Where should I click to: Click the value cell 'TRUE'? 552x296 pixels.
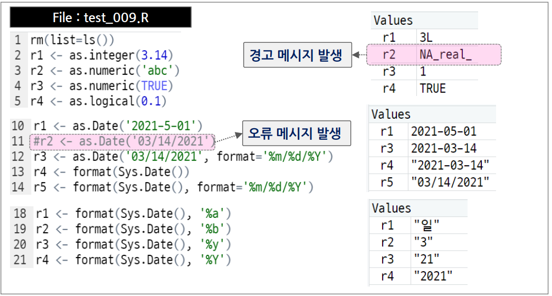433,88
